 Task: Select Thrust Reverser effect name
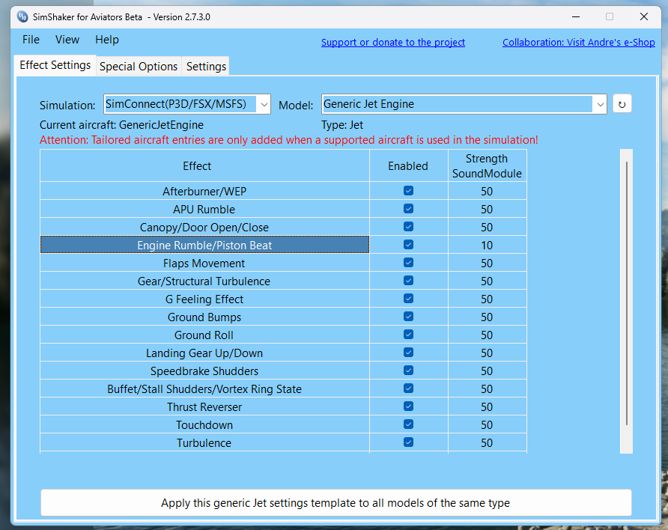pyautogui.click(x=204, y=407)
